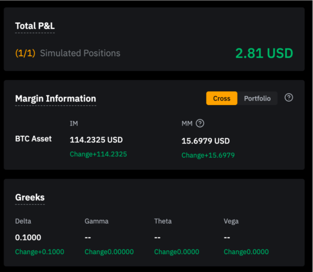Toggle the Simulated Positions selector
This screenshot has width=313, height=272.
coord(80,53)
